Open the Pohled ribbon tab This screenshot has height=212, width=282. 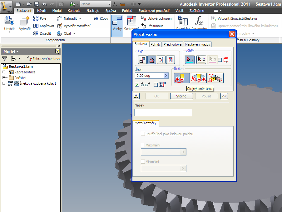pyautogui.click(x=127, y=11)
